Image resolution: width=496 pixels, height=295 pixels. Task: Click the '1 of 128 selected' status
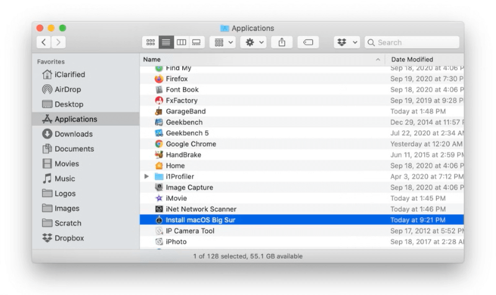point(247,256)
